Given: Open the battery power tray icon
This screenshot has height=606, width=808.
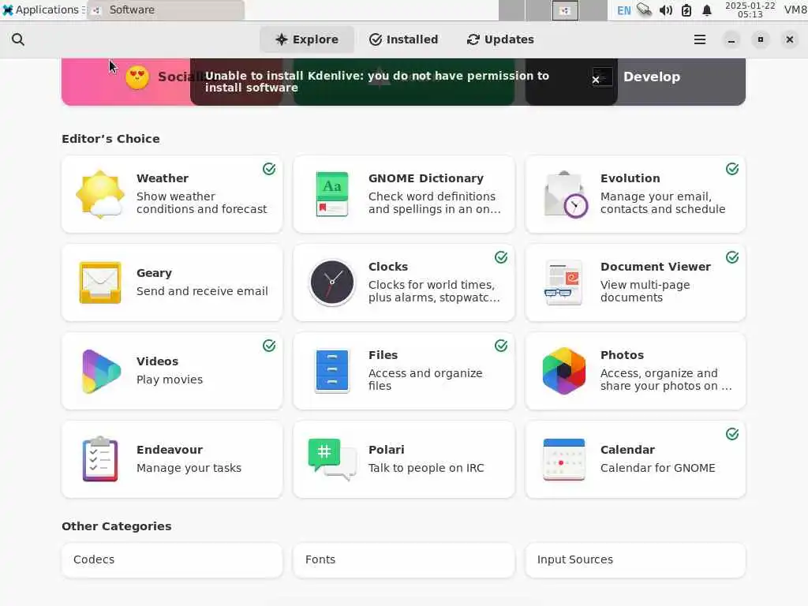Looking at the screenshot, I should tap(686, 10).
